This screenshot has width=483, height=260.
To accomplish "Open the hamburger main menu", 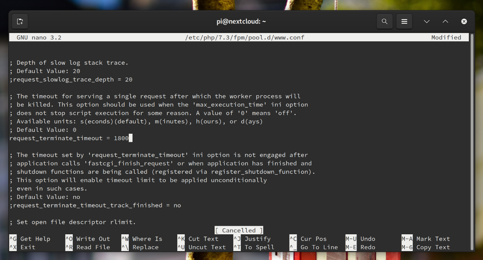I will tap(404, 21).
